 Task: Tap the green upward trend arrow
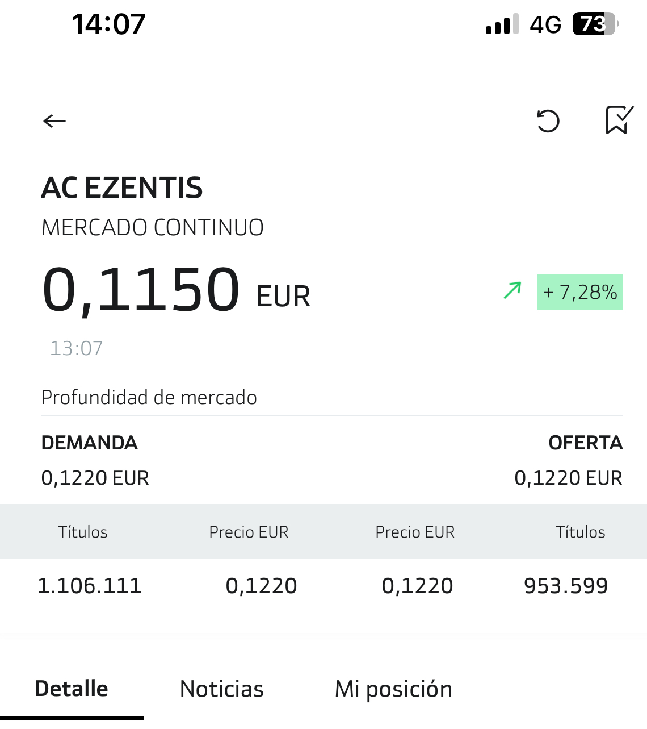click(512, 291)
